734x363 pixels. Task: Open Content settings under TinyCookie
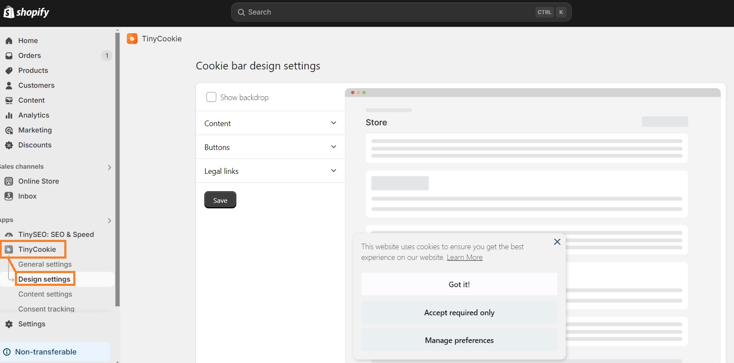click(x=45, y=294)
